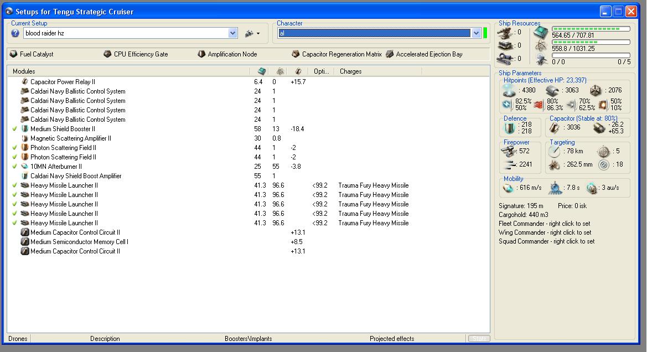Click the scan resolution icon beside 262.5 mm
This screenshot has width=647, height=352.
click(x=554, y=164)
